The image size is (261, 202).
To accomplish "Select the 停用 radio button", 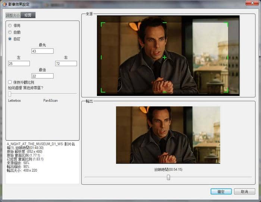I will pyautogui.click(x=10, y=25).
